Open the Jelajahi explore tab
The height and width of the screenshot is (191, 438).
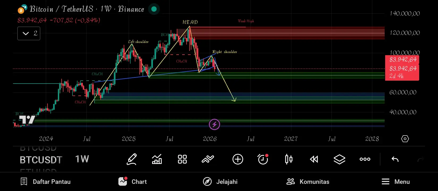tap(220, 182)
